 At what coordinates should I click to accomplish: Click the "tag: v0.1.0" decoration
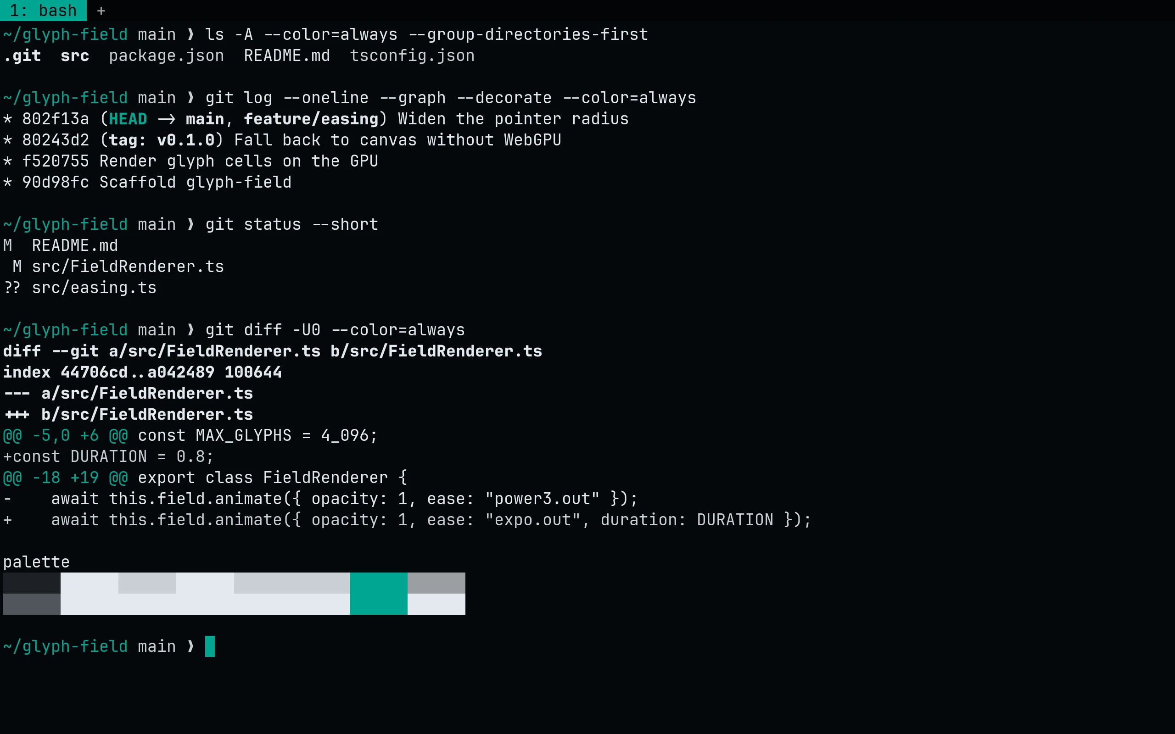161,140
